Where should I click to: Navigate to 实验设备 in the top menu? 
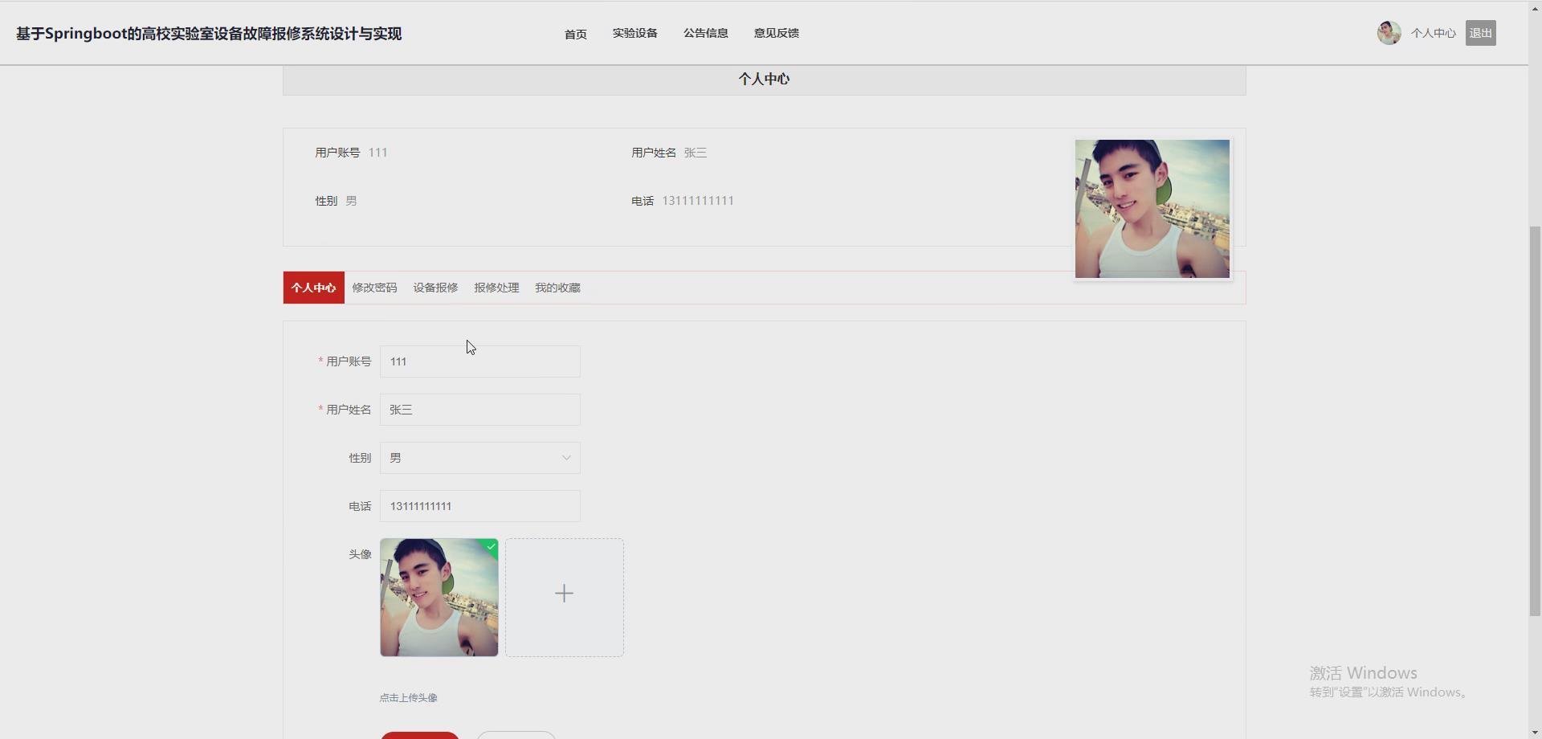(x=634, y=33)
